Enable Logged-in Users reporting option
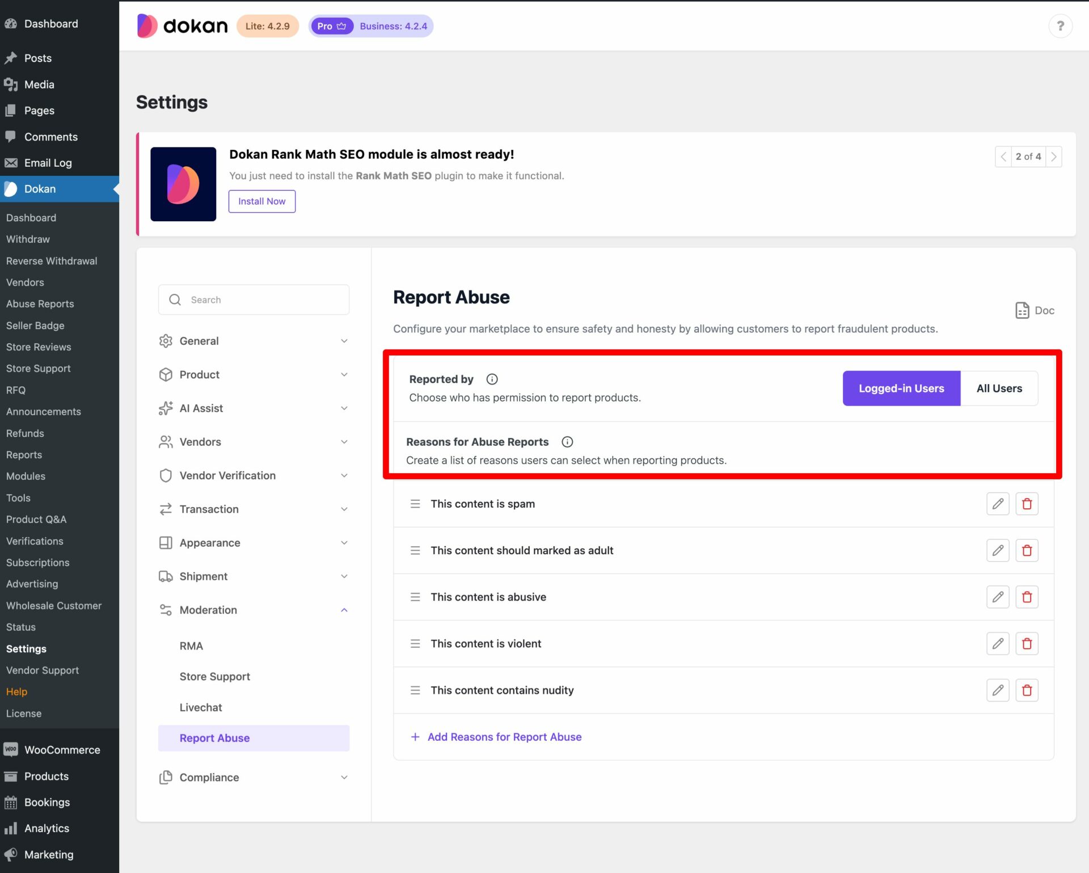This screenshot has width=1089, height=873. click(901, 388)
